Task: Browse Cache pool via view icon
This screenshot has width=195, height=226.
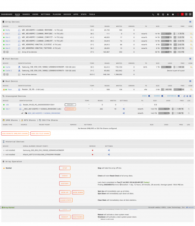Action: coord(191,67)
